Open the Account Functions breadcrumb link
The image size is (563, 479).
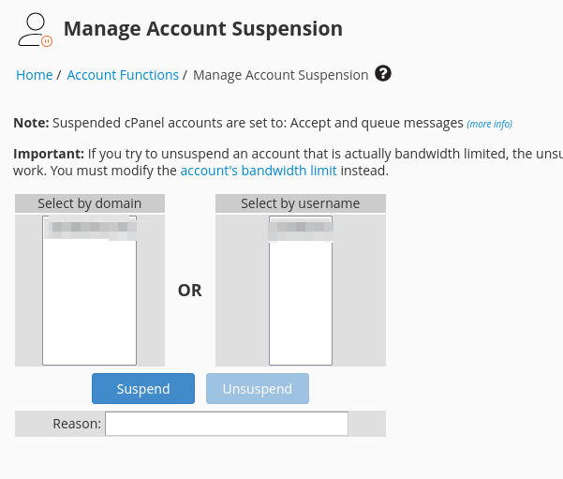click(x=123, y=75)
